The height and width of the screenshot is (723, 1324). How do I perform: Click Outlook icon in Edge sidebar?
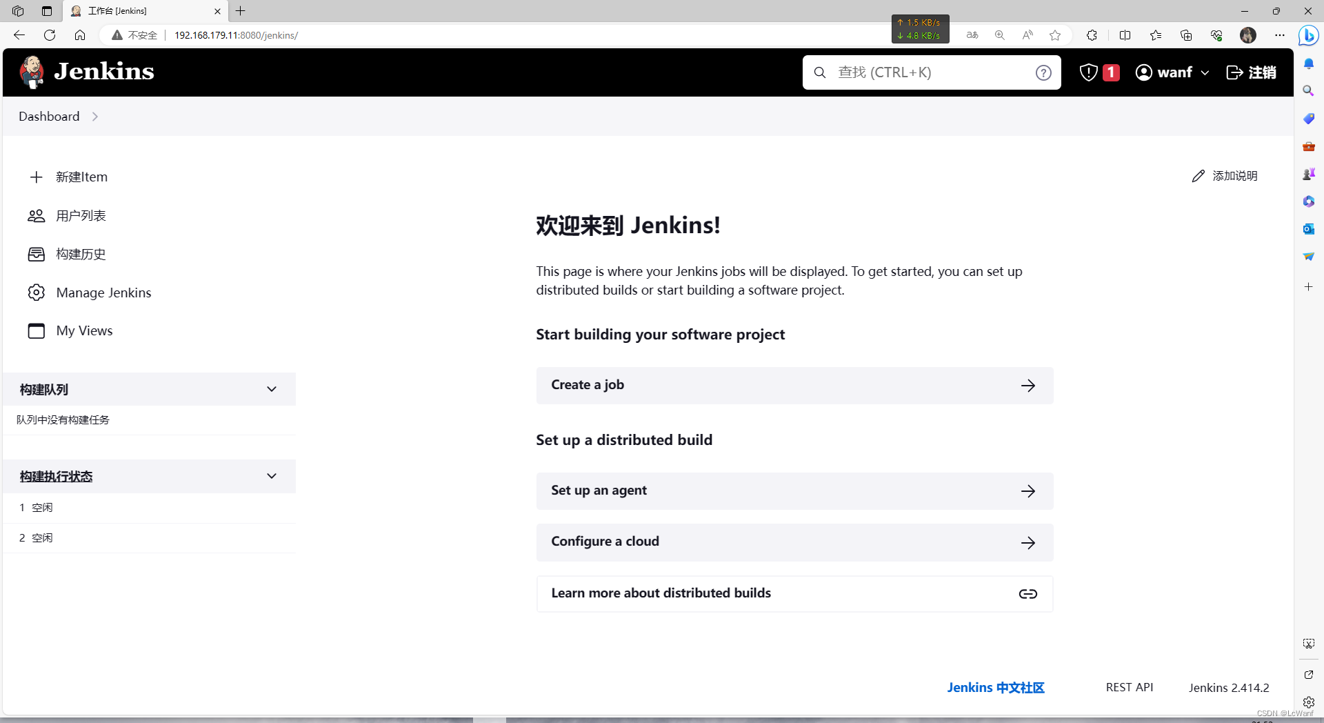[1308, 229]
